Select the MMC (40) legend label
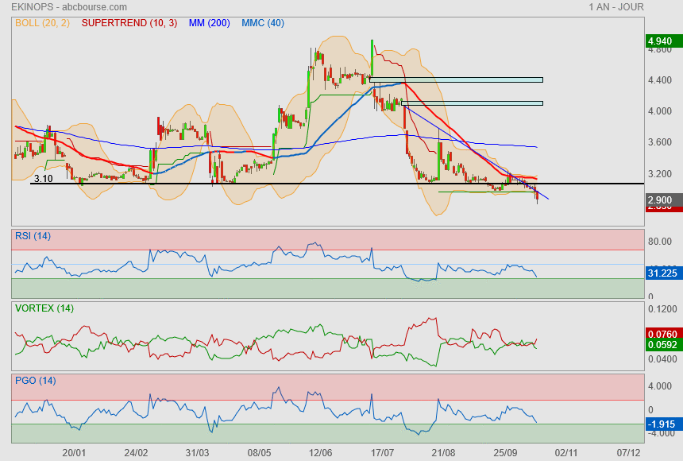The image size is (683, 461). click(x=263, y=23)
